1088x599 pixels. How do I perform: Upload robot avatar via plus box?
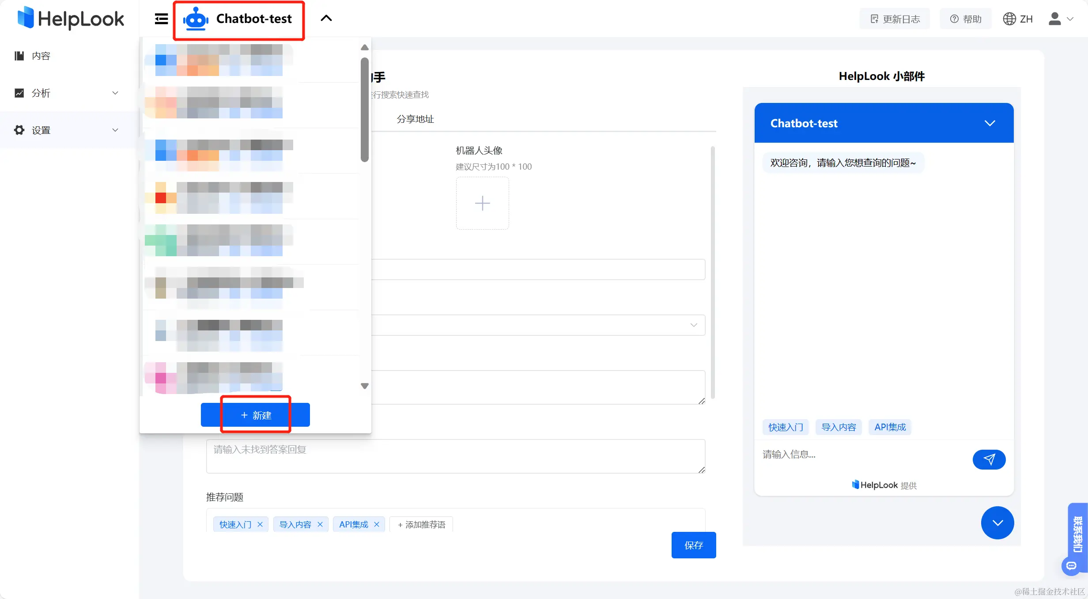(482, 203)
